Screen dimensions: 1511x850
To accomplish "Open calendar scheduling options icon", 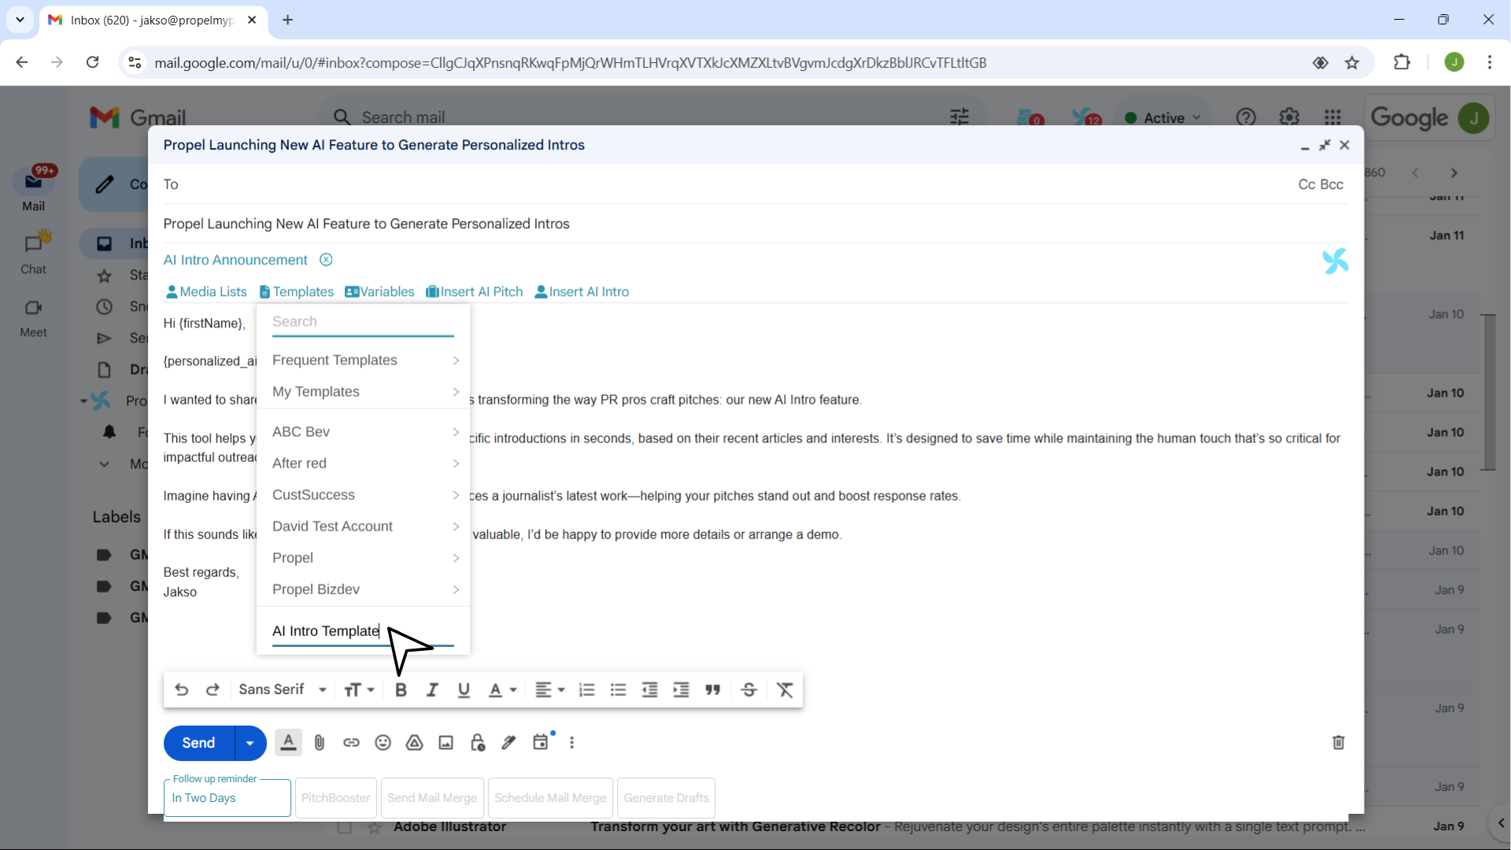I will 541,742.
